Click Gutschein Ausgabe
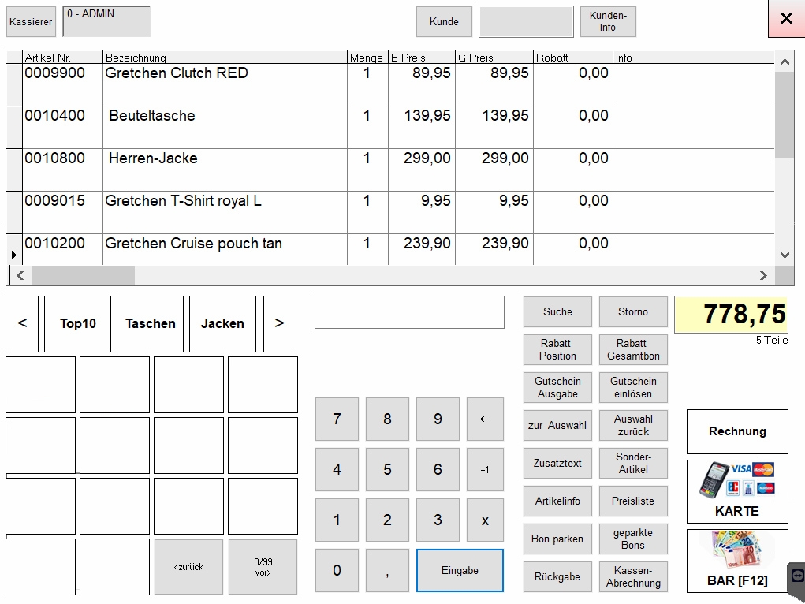This screenshot has height=604, width=805. (557, 387)
